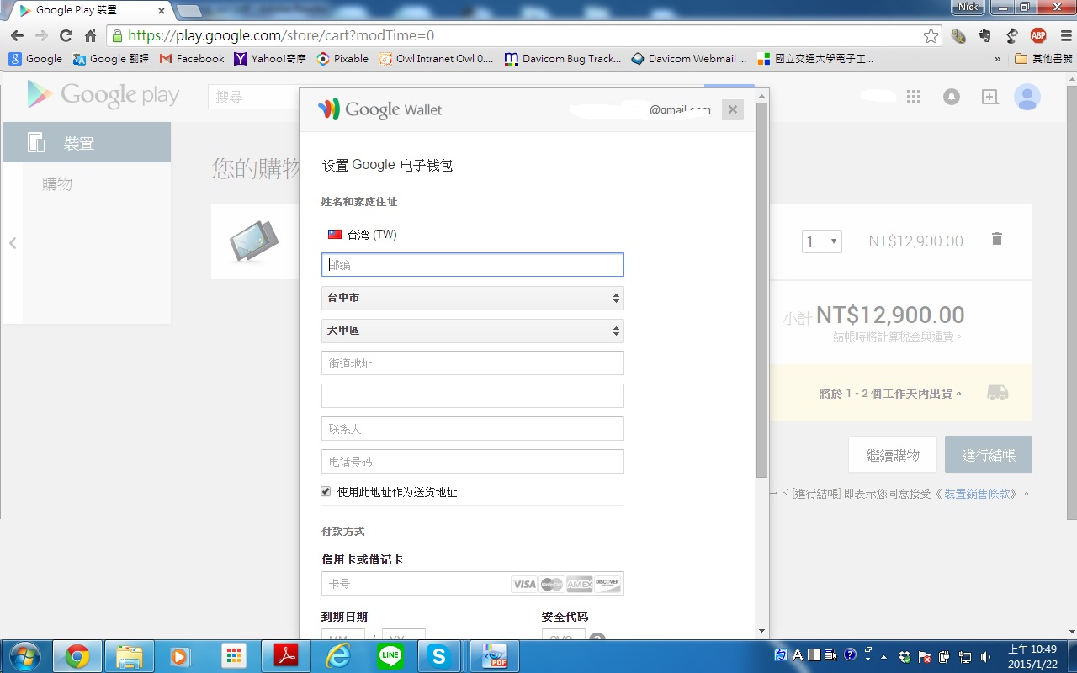Open the Google bookmark
Viewport: 1077px width, 673px height.
pyautogui.click(x=36, y=59)
